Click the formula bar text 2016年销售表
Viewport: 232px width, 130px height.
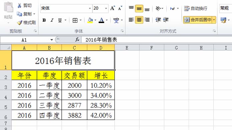coord(101,40)
